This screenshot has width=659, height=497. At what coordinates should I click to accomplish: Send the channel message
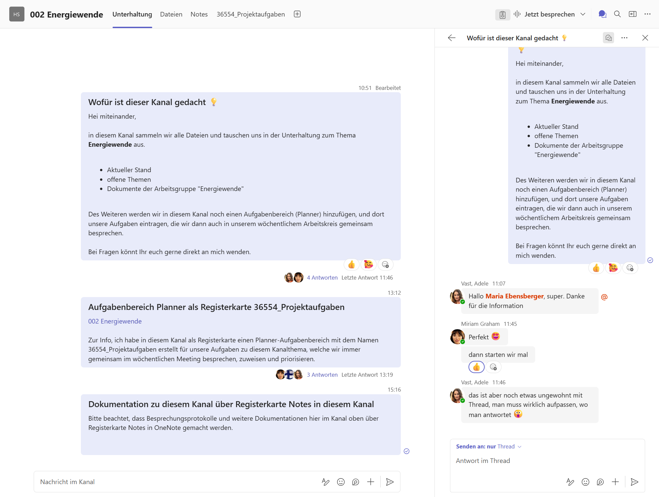tap(390, 482)
